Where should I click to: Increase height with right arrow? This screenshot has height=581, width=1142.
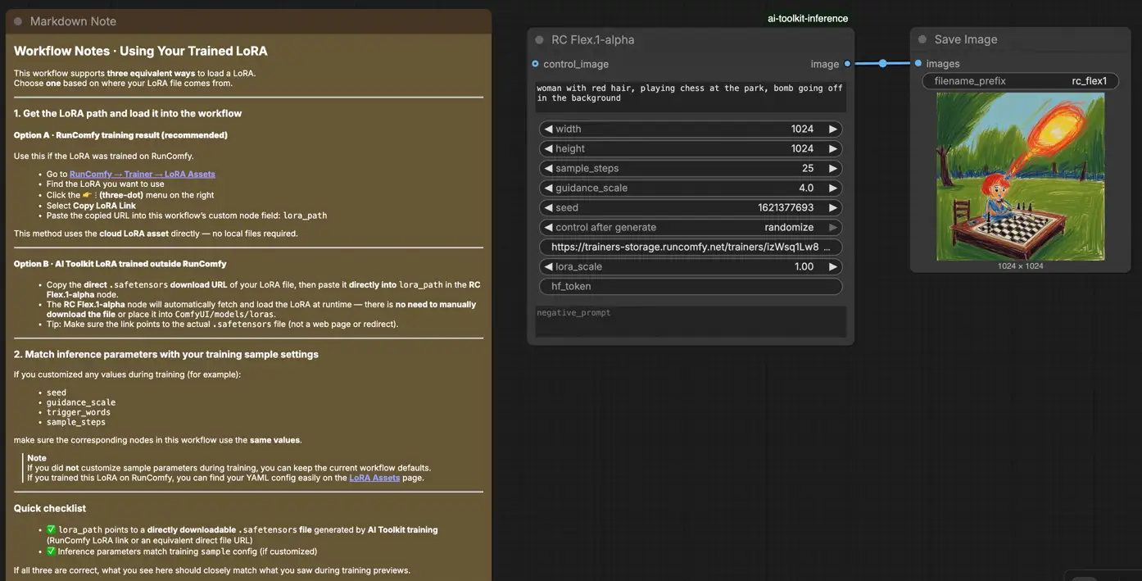point(833,148)
